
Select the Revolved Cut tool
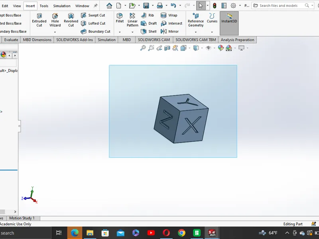pyautogui.click(x=71, y=20)
